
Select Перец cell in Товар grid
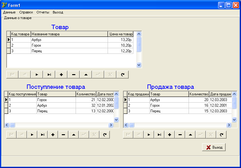69,51
